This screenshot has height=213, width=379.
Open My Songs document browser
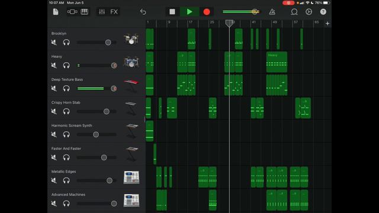click(56, 12)
